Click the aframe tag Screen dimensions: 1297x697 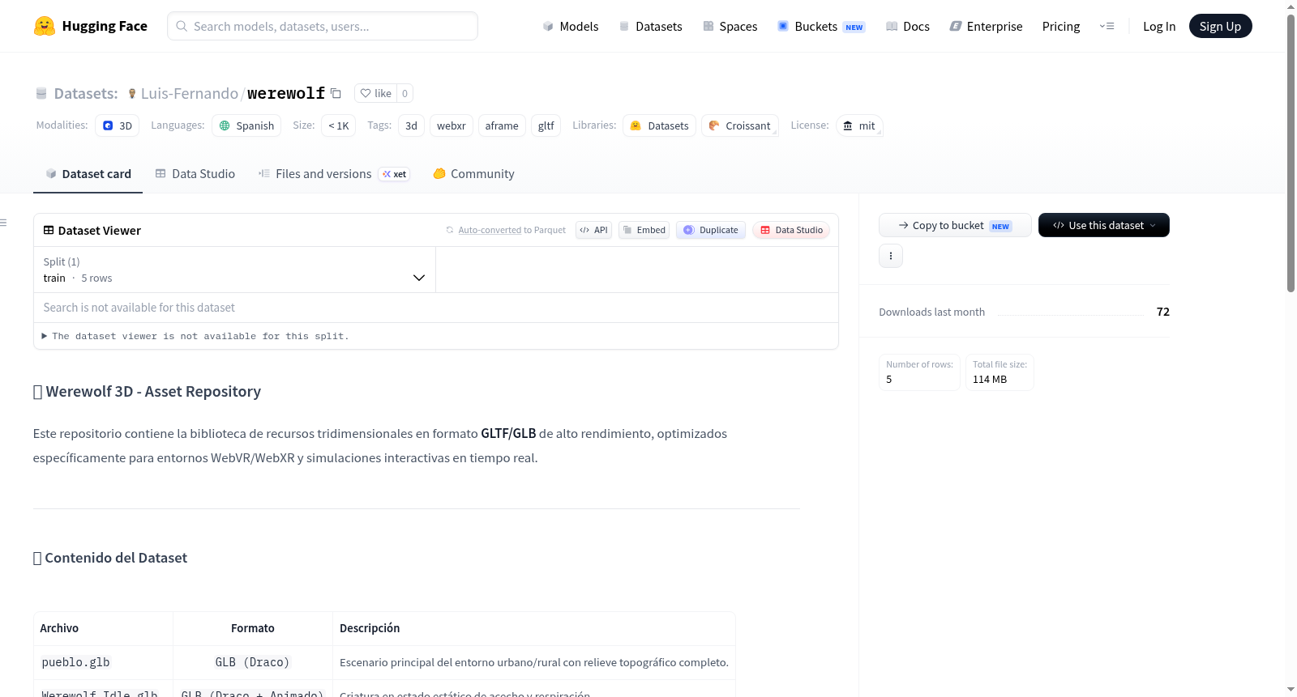click(502, 125)
